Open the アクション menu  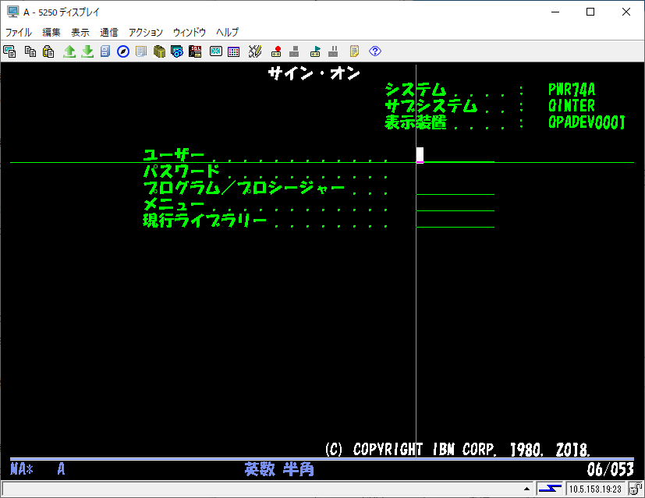pos(146,32)
